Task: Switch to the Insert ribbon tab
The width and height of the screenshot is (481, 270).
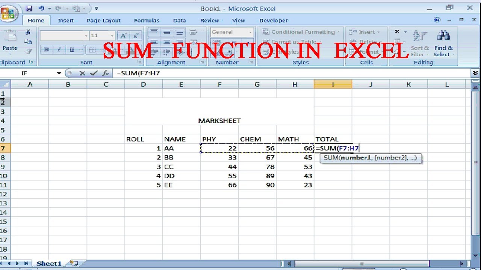Action: (66, 21)
